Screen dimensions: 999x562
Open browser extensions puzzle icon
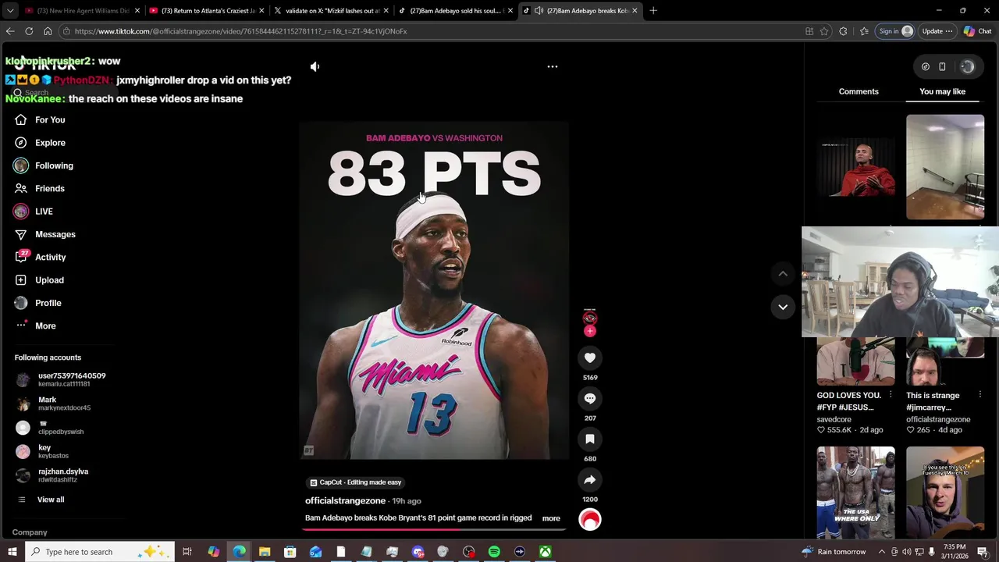pos(843,31)
